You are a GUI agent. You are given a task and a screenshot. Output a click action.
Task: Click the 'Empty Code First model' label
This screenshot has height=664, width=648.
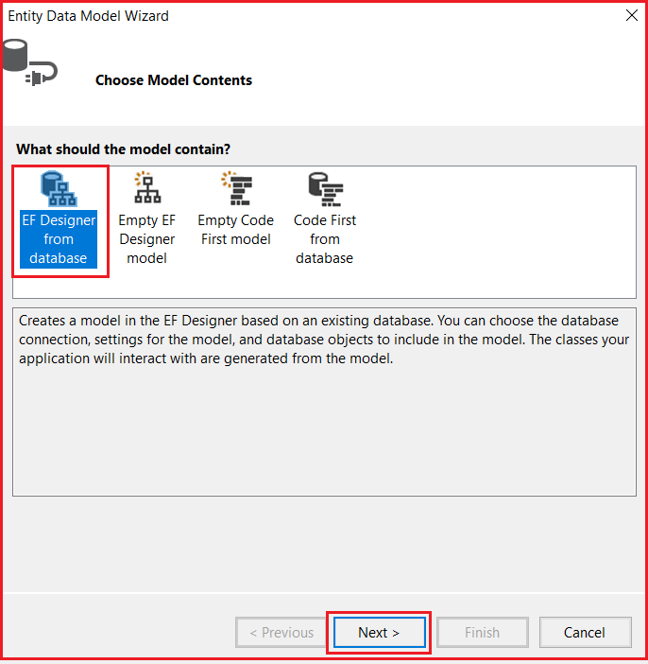point(236,230)
